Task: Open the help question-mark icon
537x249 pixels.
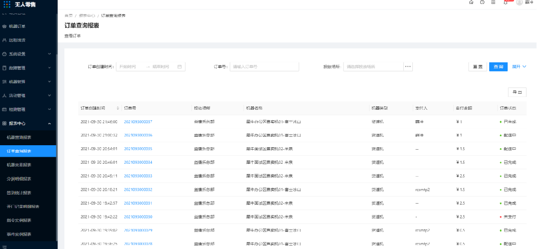Action: pos(482,2)
